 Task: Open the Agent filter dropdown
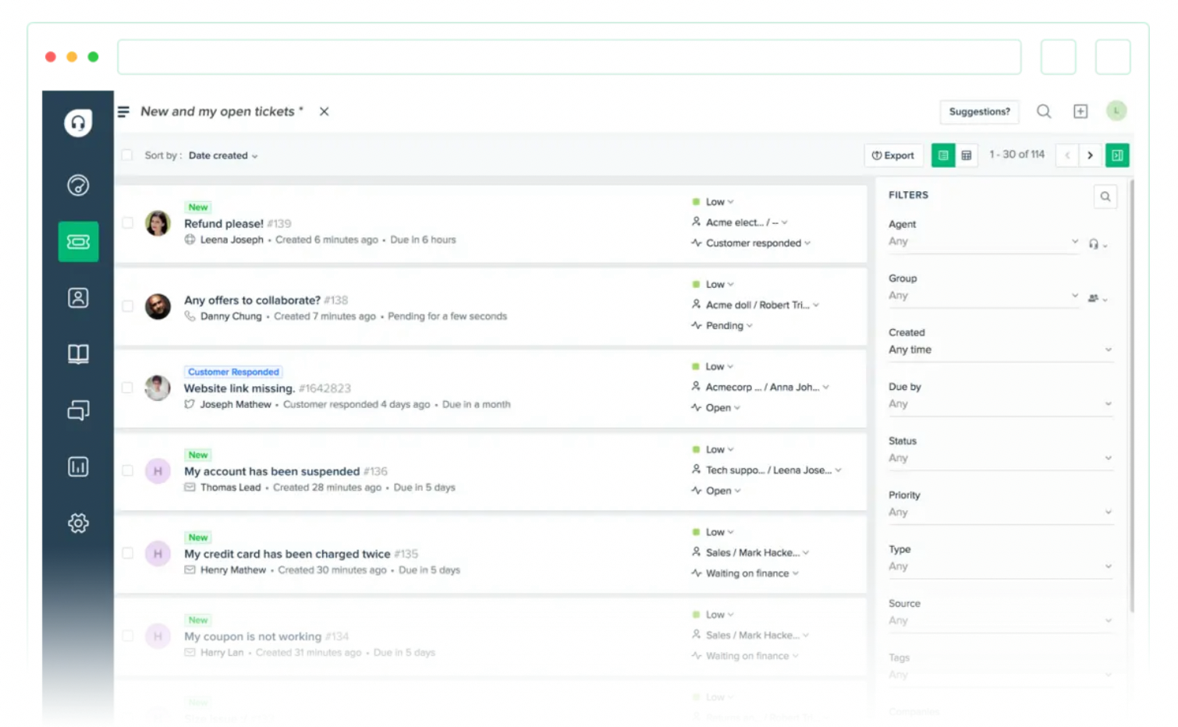[984, 242]
